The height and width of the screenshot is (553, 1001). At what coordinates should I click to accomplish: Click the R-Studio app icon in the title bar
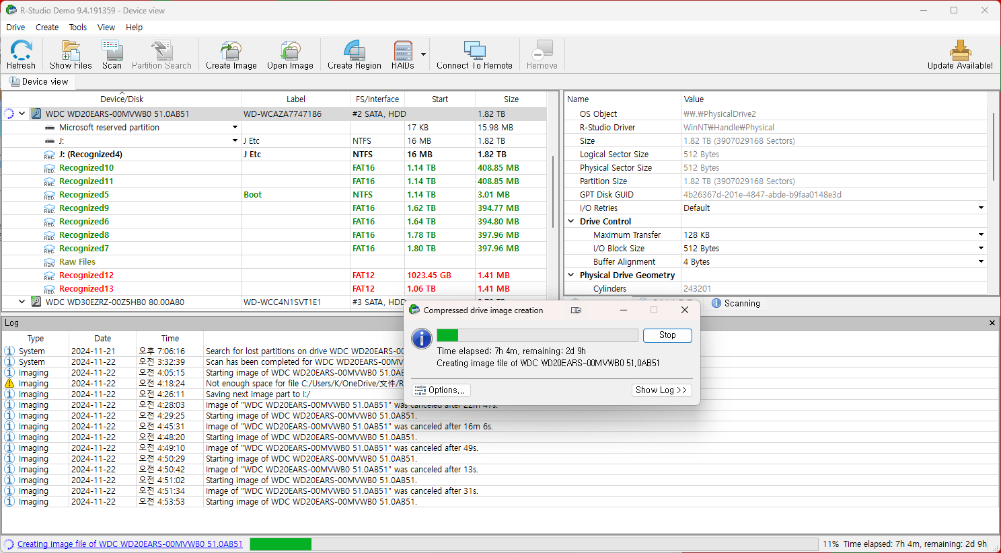tap(11, 10)
